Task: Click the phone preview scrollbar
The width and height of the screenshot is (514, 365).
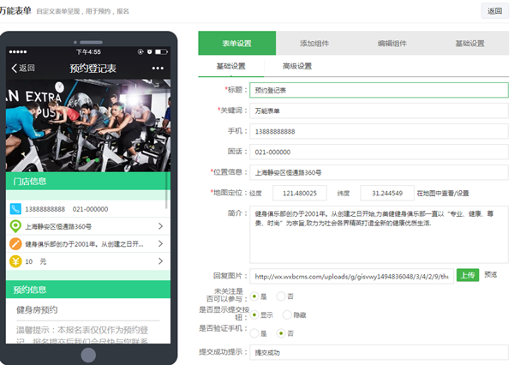Action: coord(166,190)
